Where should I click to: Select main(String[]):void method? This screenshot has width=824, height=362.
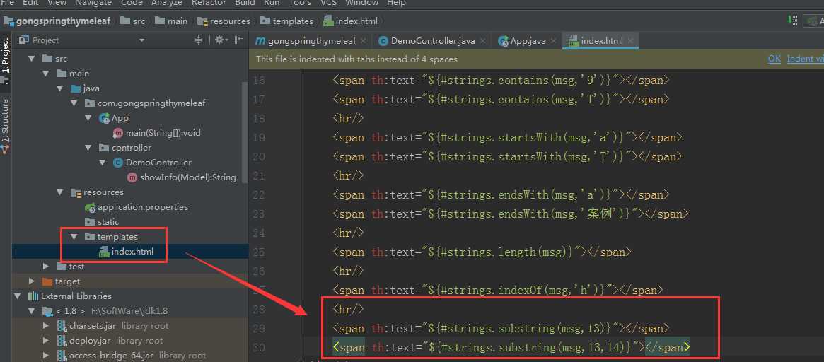163,133
